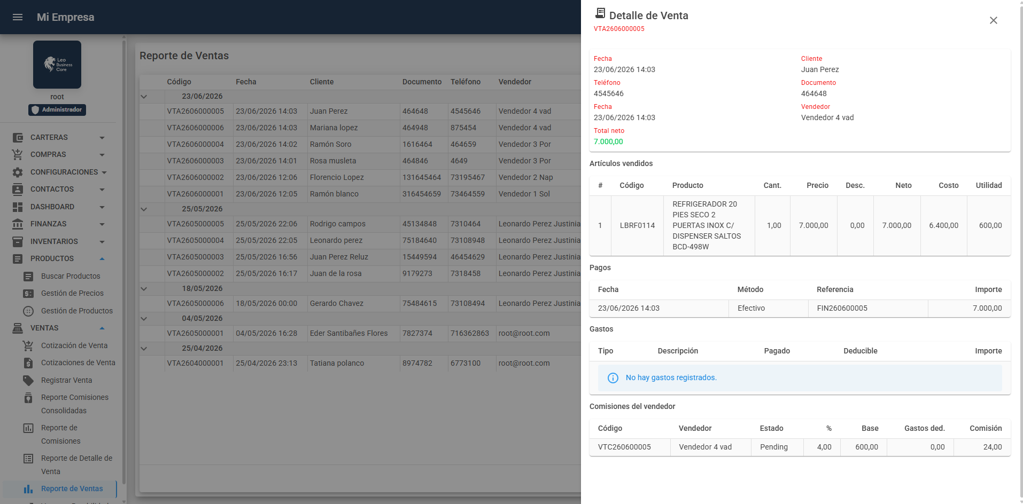Image resolution: width=1023 pixels, height=504 pixels.
Task: Click the CARTERAS wallet icon
Action: (x=18, y=138)
